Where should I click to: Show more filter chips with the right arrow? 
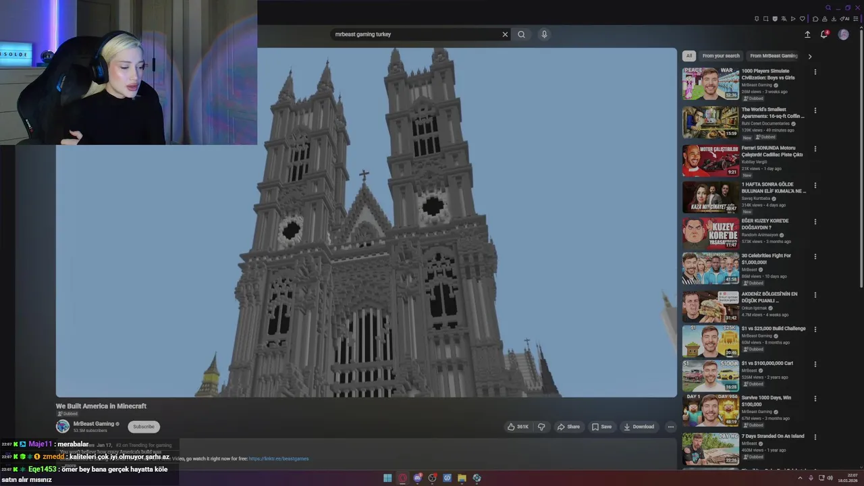[810, 56]
